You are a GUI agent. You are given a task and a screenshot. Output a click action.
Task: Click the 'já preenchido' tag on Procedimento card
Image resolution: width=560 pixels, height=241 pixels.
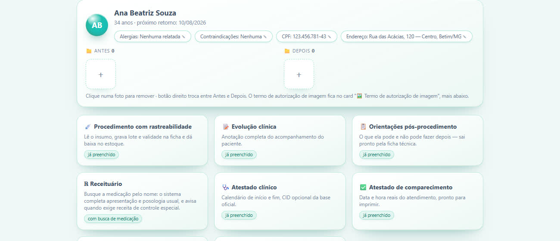click(x=101, y=154)
